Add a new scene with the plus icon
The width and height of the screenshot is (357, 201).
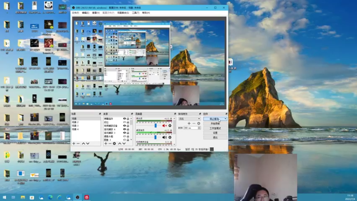[74, 143]
